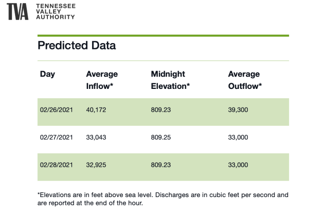
Task: Click the TVA logo icon
Action: [x=18, y=11]
